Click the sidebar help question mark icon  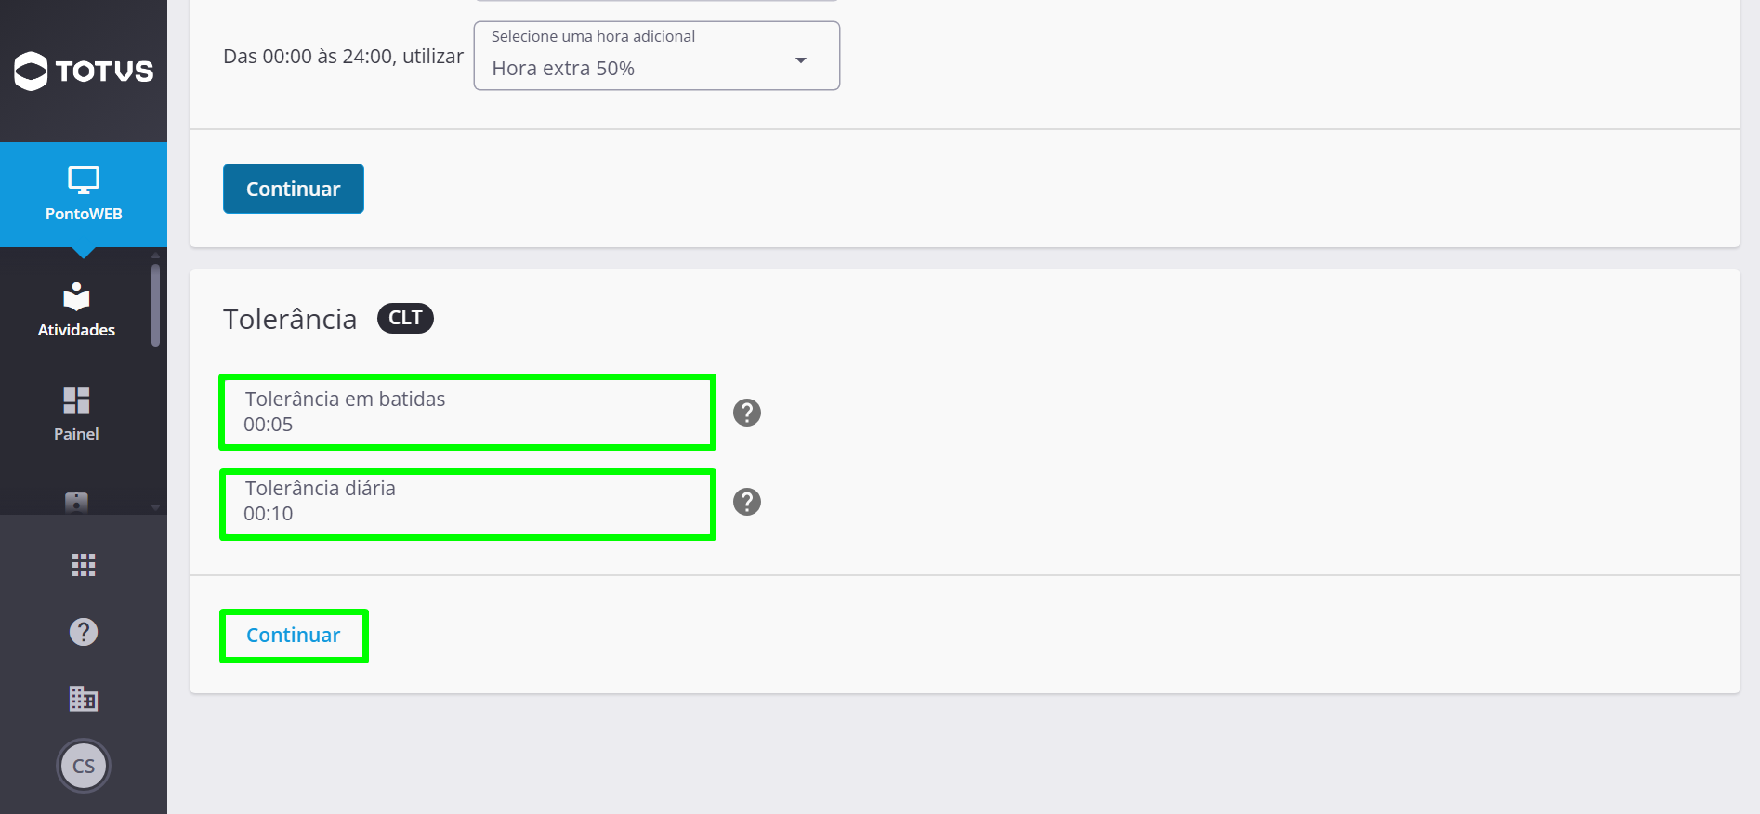tap(84, 632)
